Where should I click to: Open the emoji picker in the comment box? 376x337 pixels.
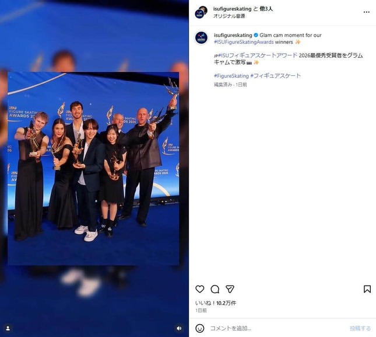point(200,328)
